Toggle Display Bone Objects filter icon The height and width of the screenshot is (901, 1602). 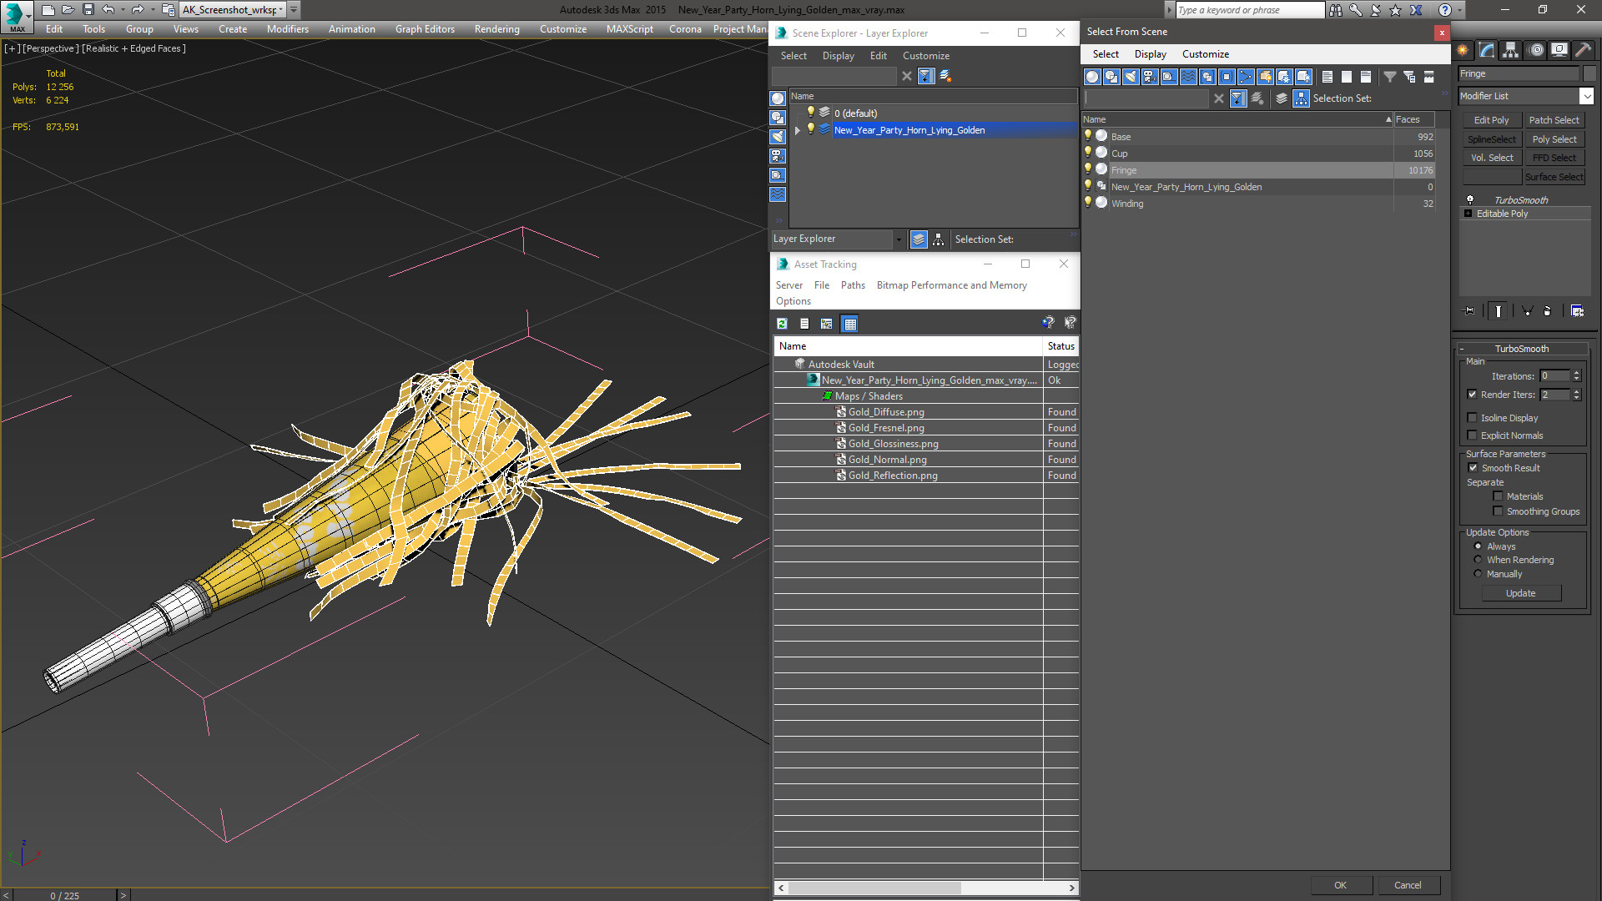pyautogui.click(x=1246, y=77)
